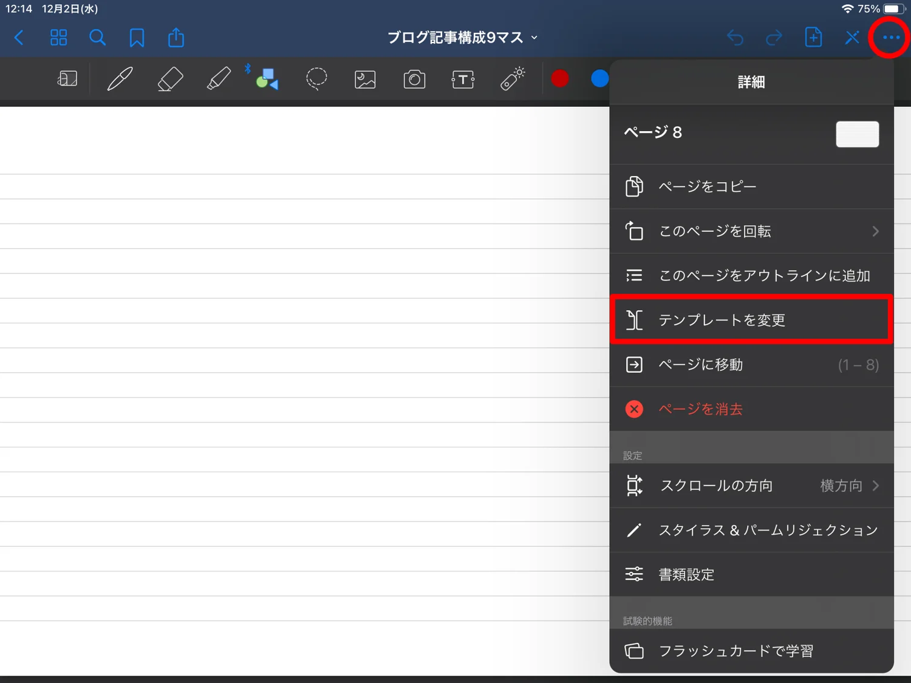Open the camera capture tool
The height and width of the screenshot is (683, 911).
click(x=414, y=78)
